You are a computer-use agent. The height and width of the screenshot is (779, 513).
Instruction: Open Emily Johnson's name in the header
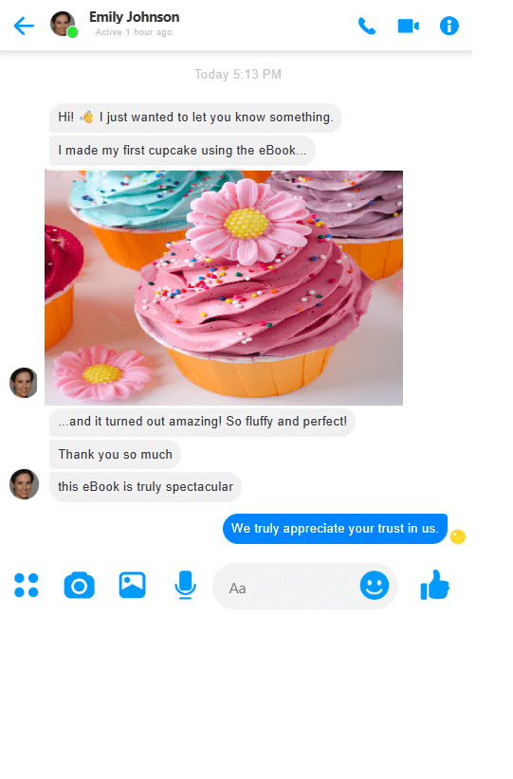tap(135, 17)
